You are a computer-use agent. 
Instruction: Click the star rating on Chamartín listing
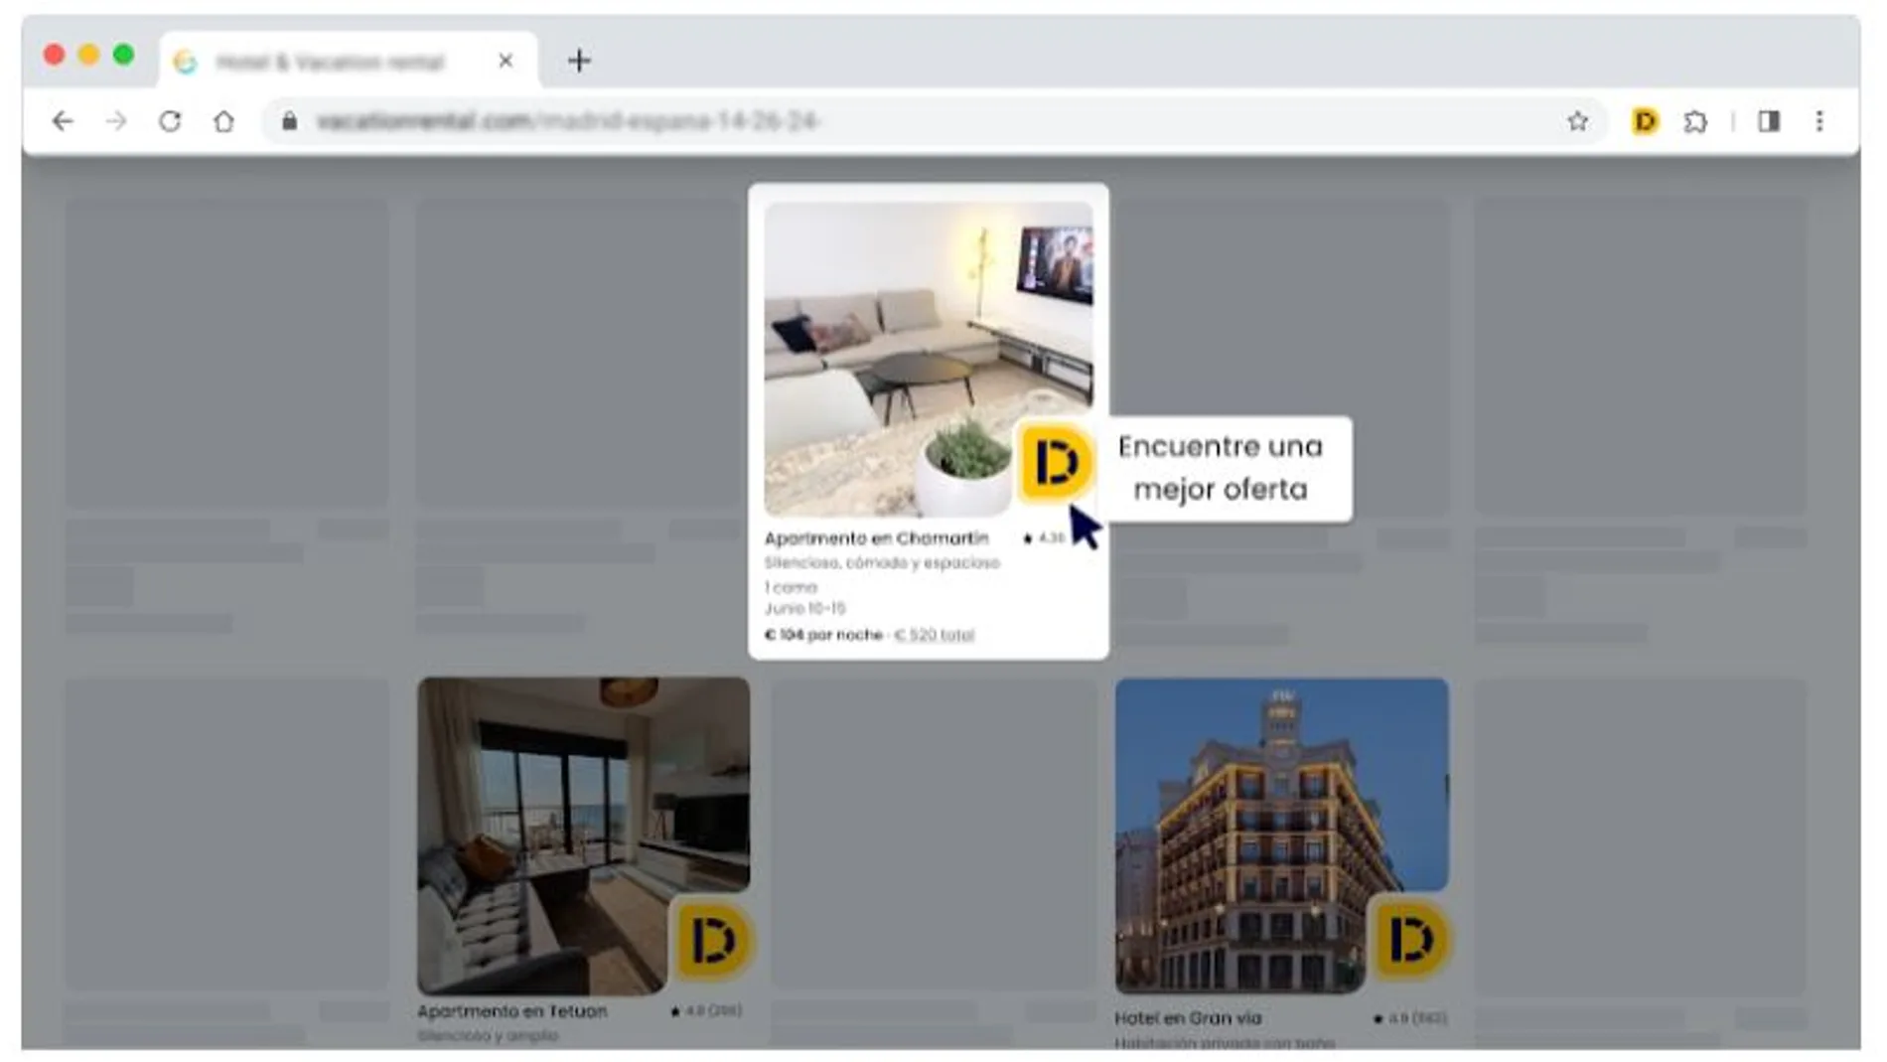click(1043, 538)
